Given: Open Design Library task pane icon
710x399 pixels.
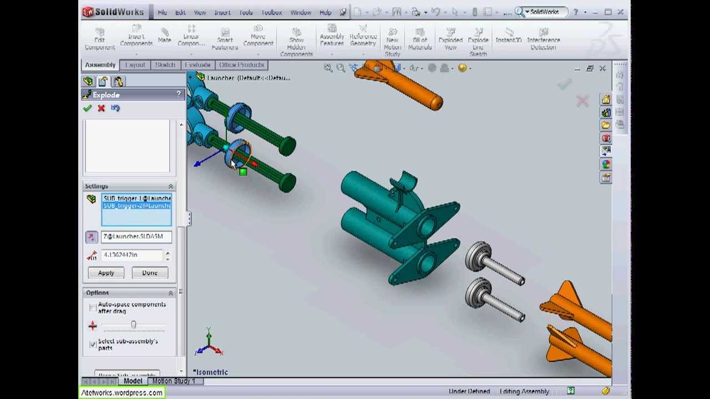Looking at the screenshot, I should point(606,112).
